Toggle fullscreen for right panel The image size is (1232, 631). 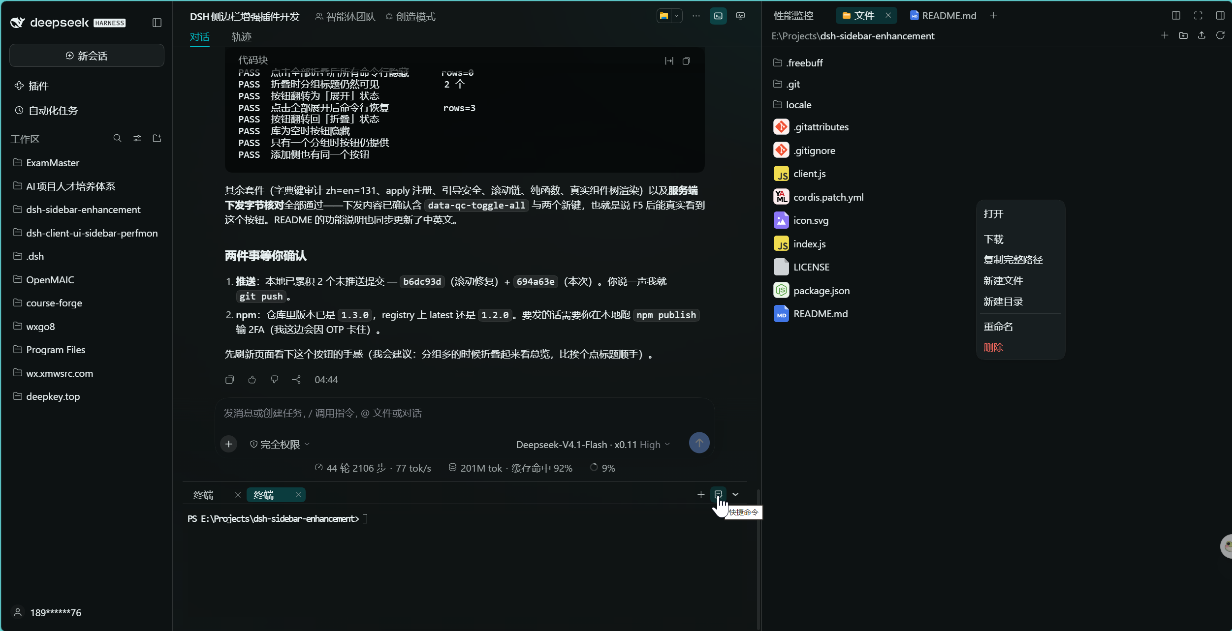coord(1198,16)
